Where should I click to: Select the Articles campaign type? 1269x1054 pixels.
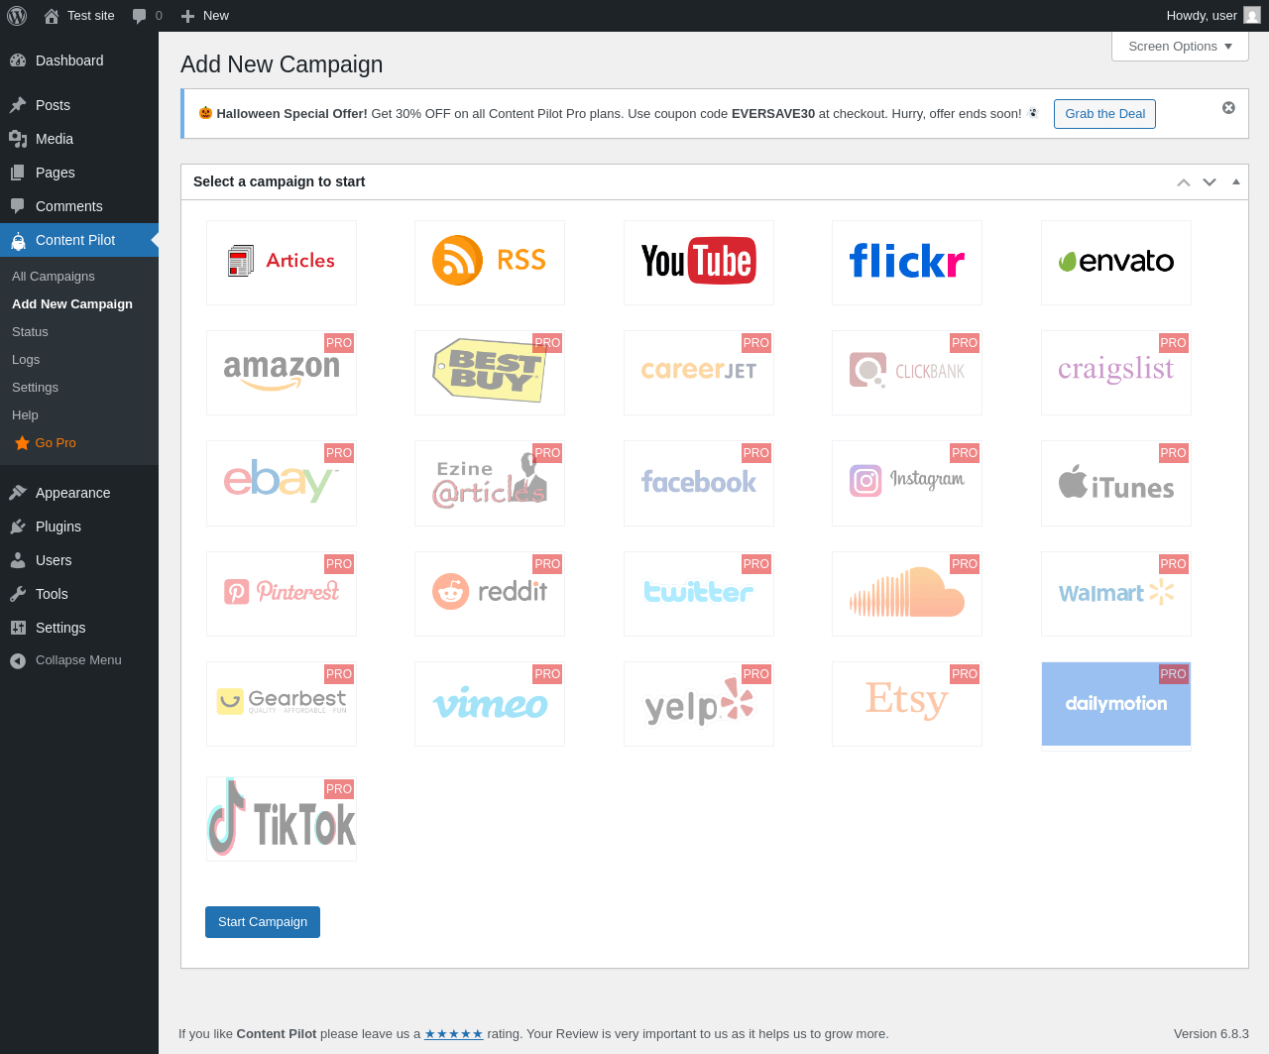282,263
